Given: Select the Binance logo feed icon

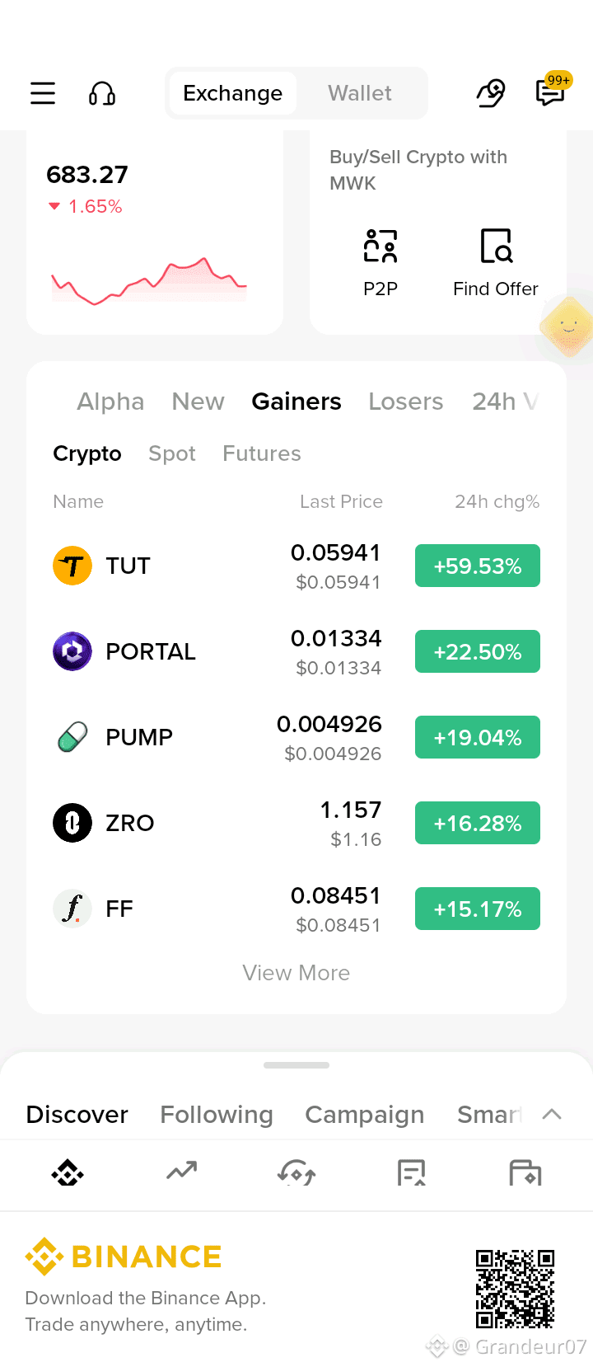Looking at the screenshot, I should 68,1172.
